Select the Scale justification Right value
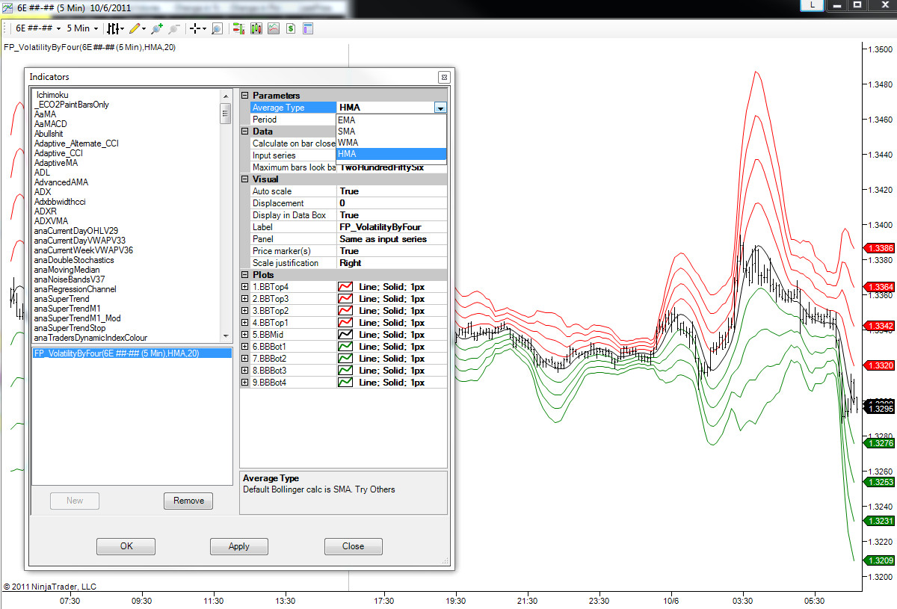The image size is (897, 609). tap(392, 263)
